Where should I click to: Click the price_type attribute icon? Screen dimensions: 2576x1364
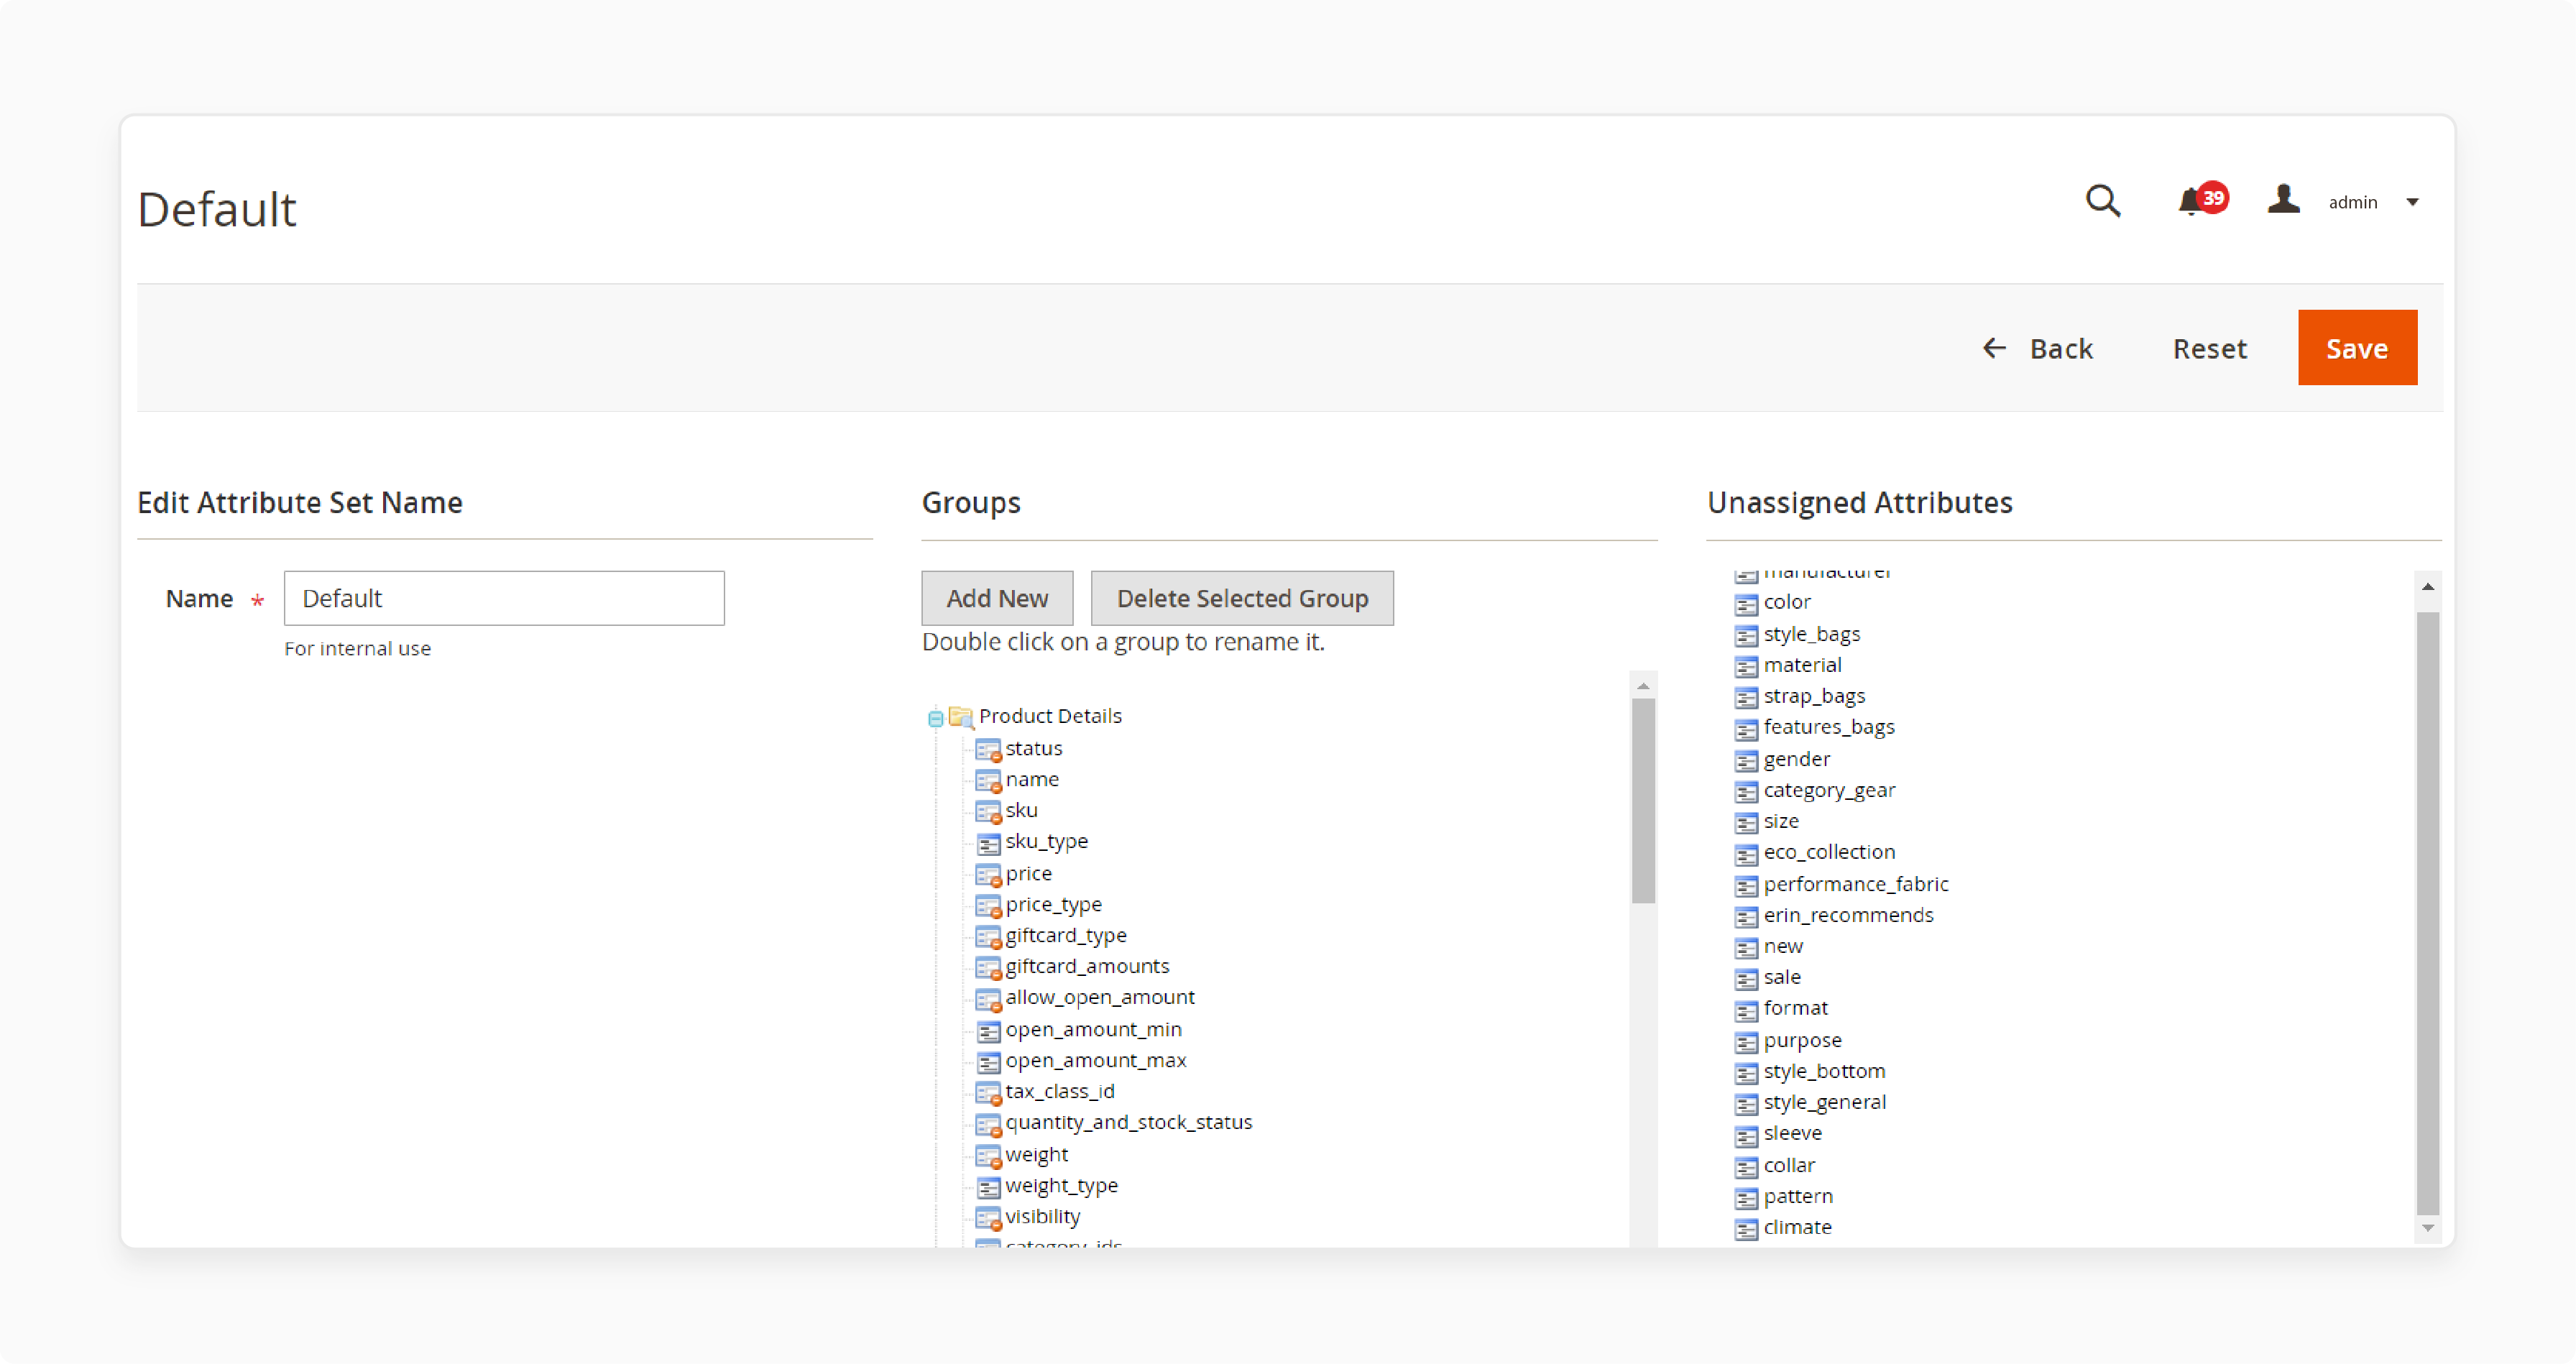click(x=988, y=905)
